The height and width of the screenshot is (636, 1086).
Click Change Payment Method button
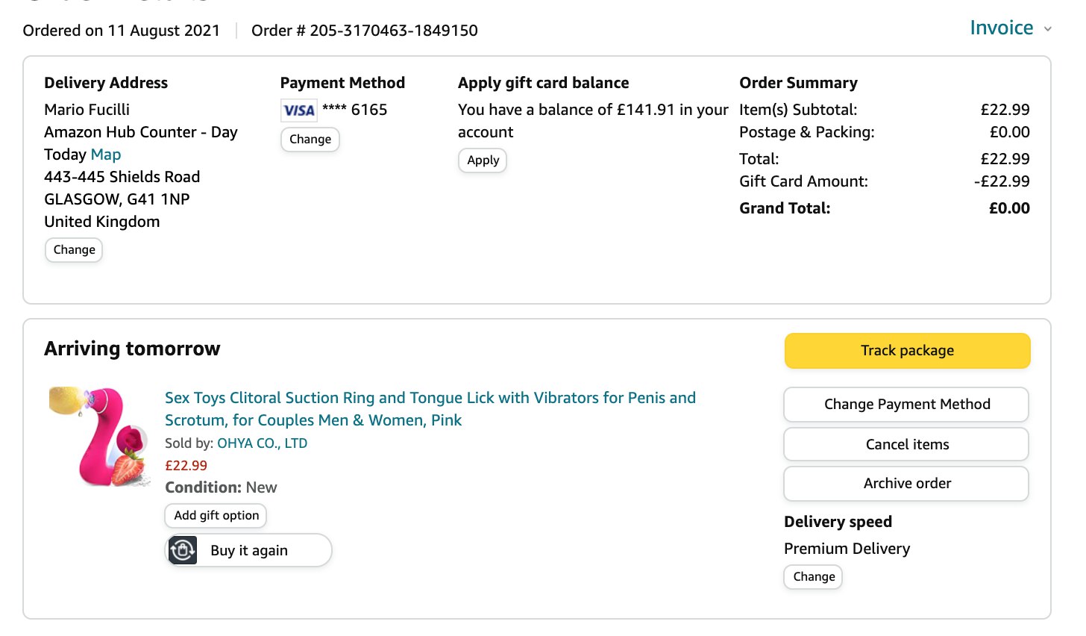click(906, 405)
